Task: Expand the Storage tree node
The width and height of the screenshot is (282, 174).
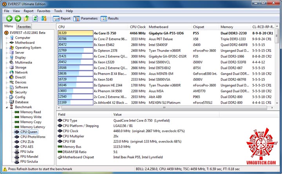Action: [x=7, y=68]
